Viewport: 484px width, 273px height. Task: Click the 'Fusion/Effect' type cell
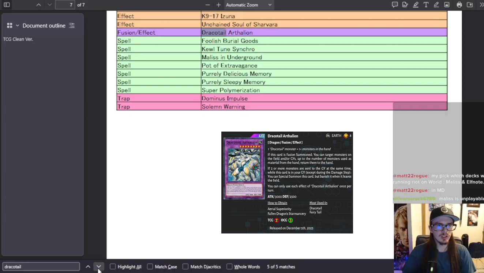pos(159,33)
